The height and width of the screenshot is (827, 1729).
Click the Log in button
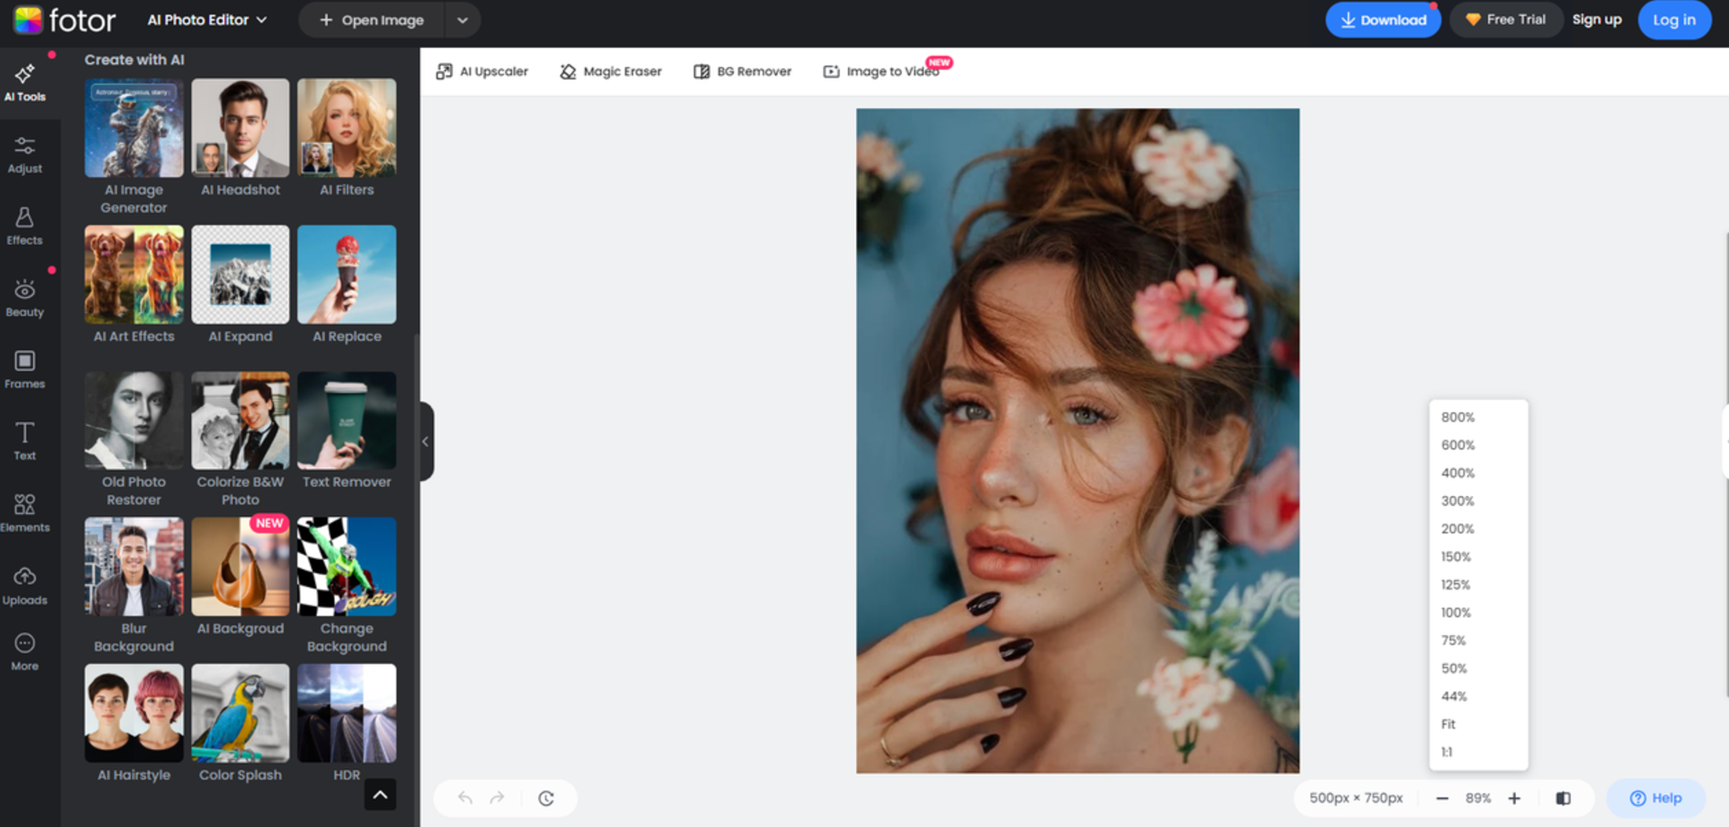[1674, 20]
